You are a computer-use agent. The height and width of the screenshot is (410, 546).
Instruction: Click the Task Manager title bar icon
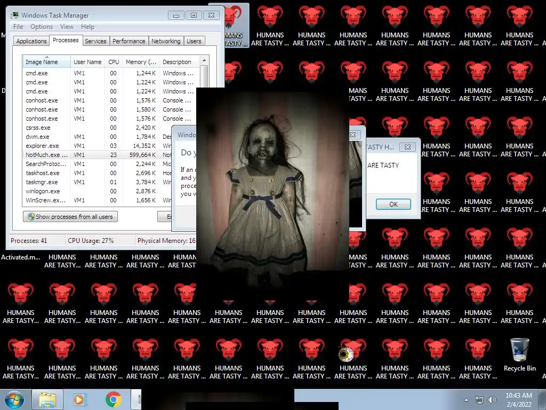pos(14,15)
